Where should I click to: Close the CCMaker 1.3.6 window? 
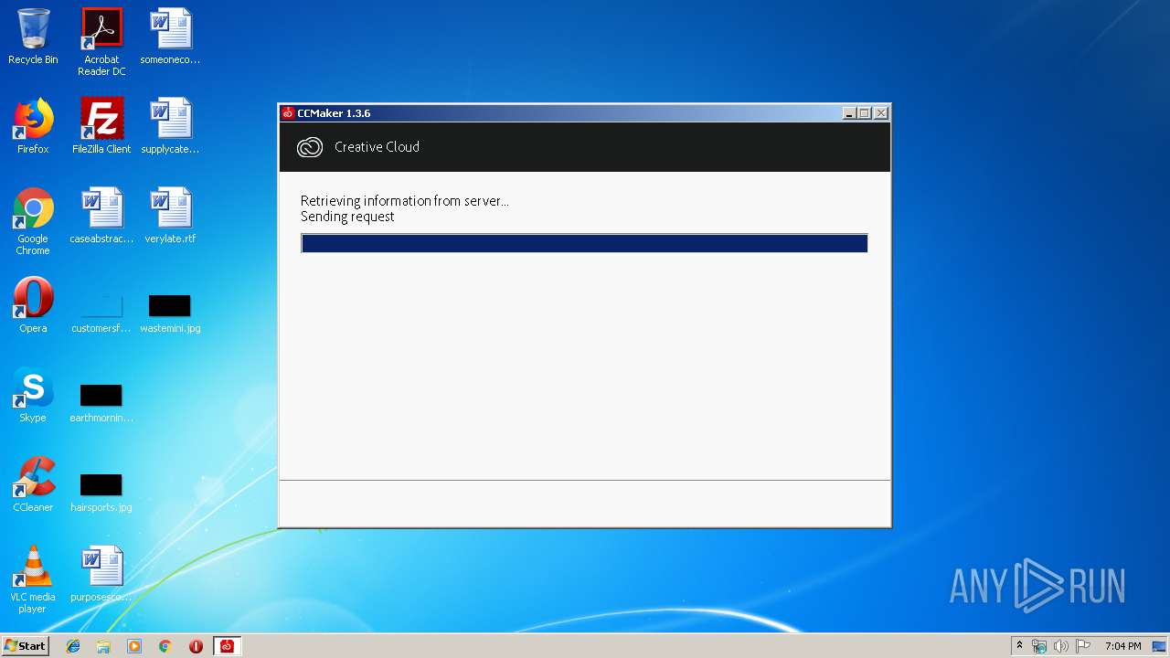tap(881, 113)
